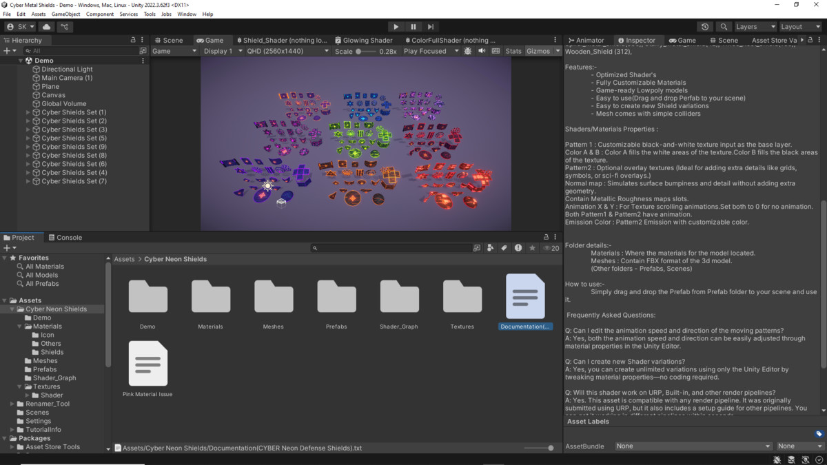
Task: Toggle the Hierarchy panel lock
Action: point(133,40)
